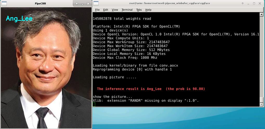This screenshot has height=129, width=265.
Task: Click the terminal scrollbar up arrow
Action: click(x=261, y=15)
